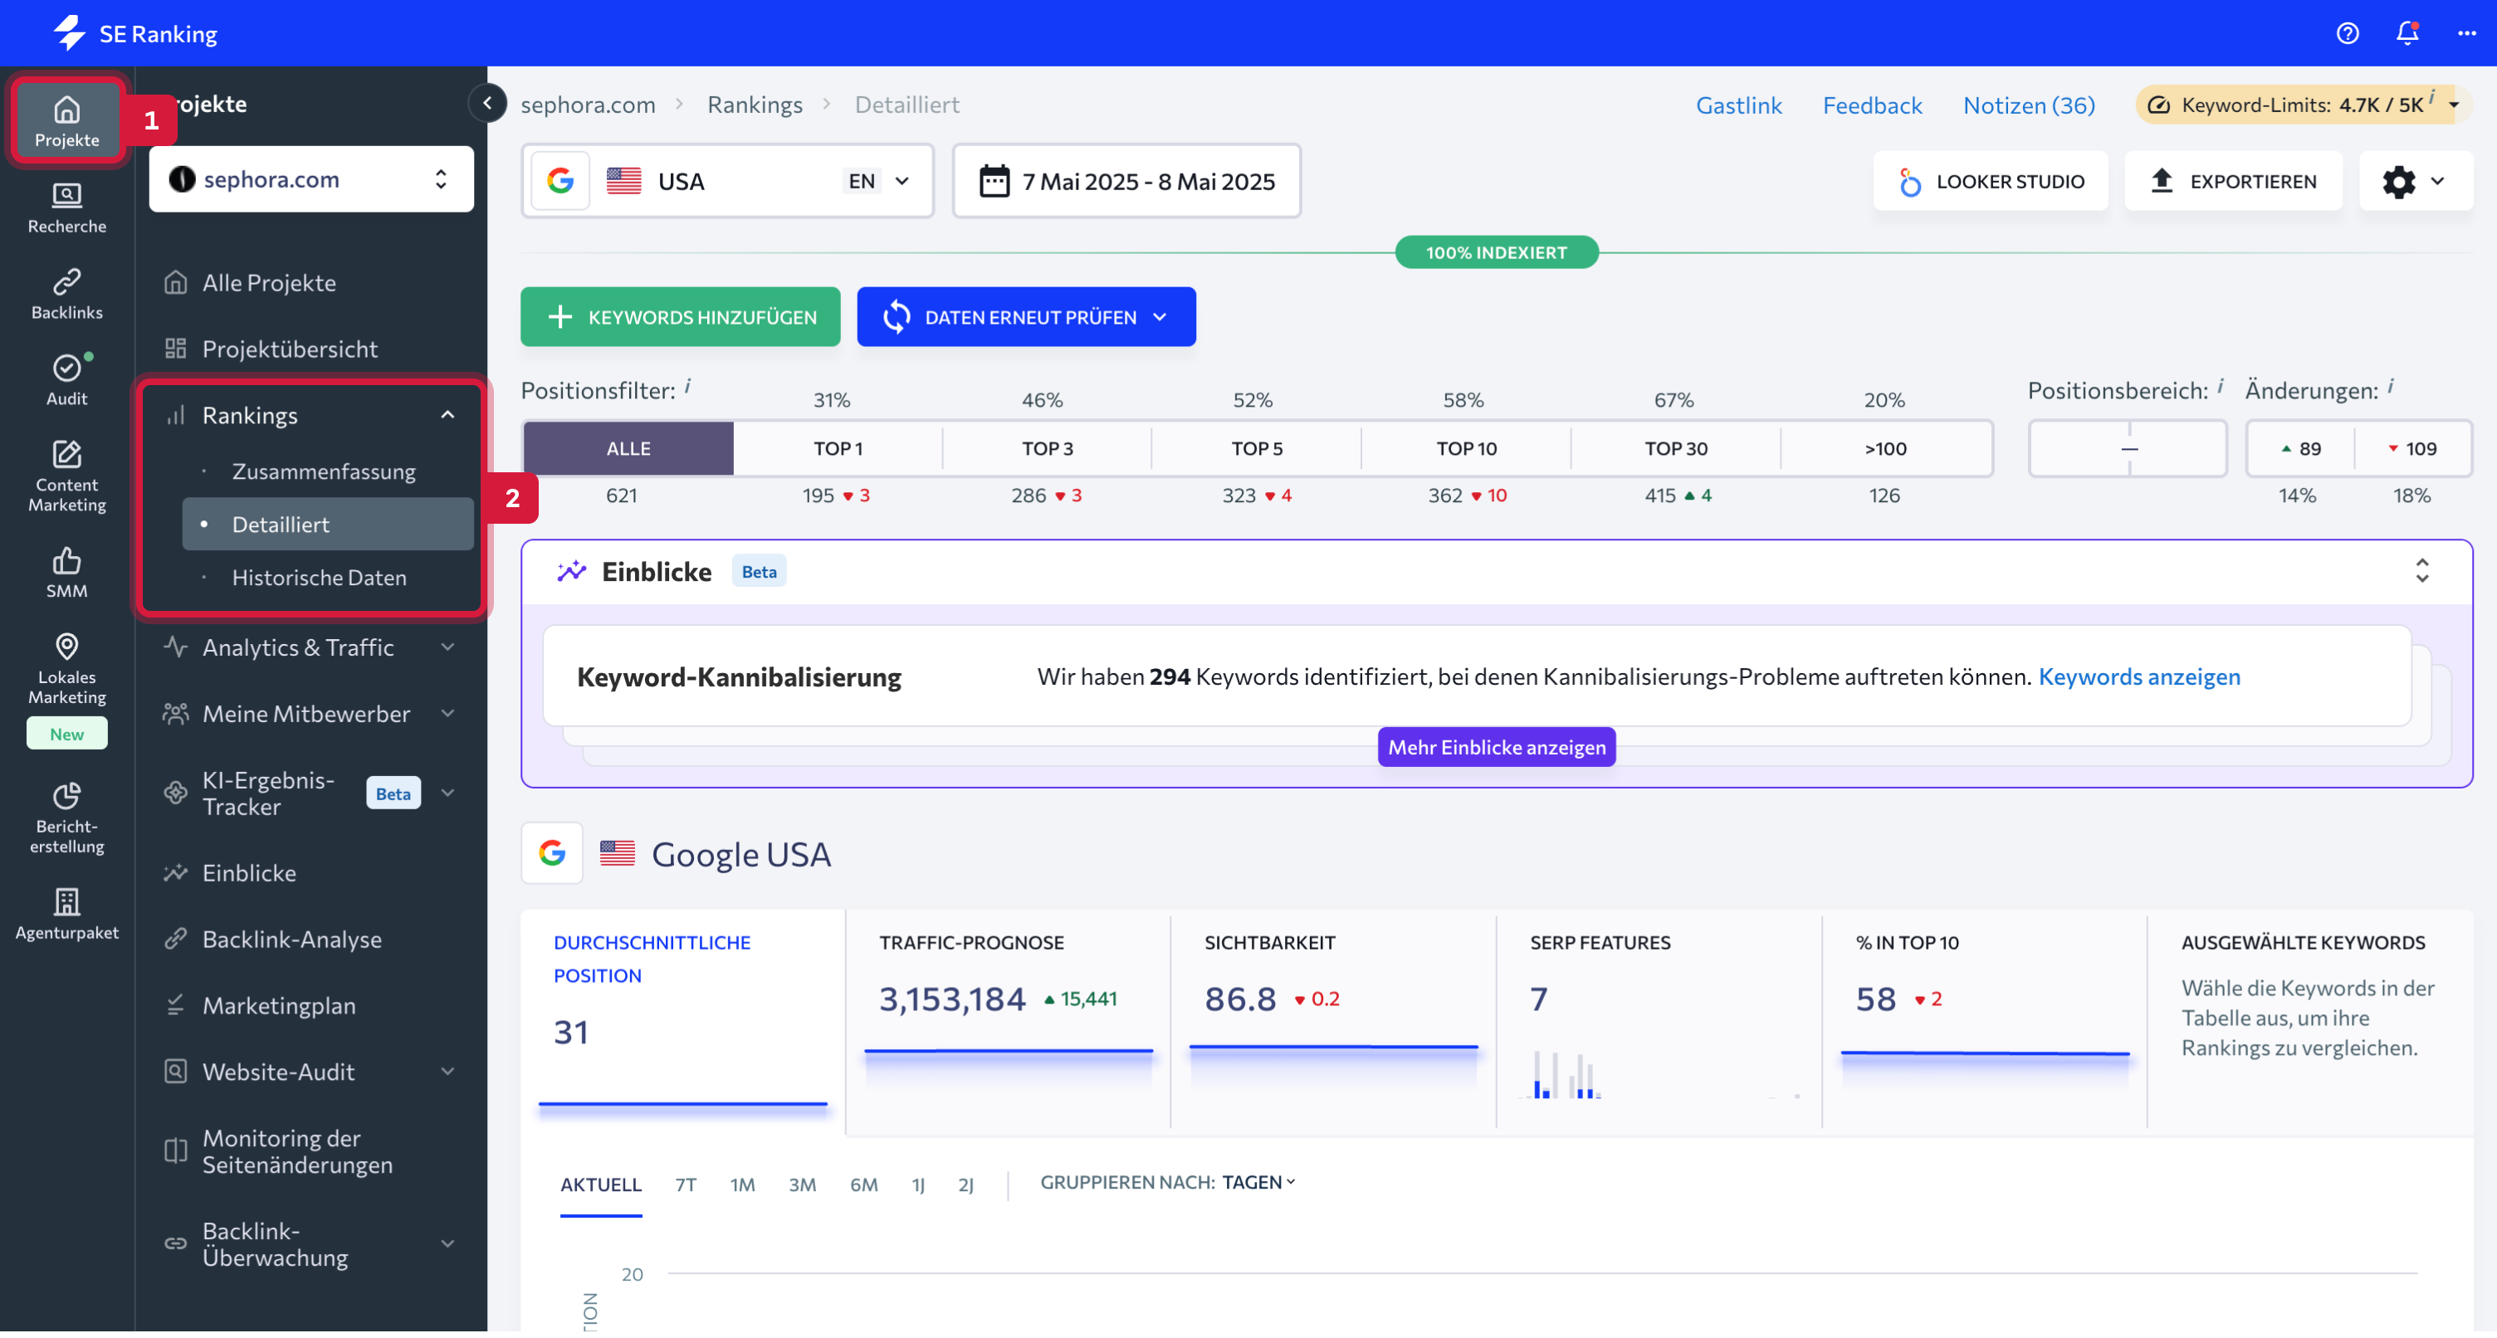
Task: Open Gruppieren nach Tagen dropdown
Action: [x=1258, y=1184]
